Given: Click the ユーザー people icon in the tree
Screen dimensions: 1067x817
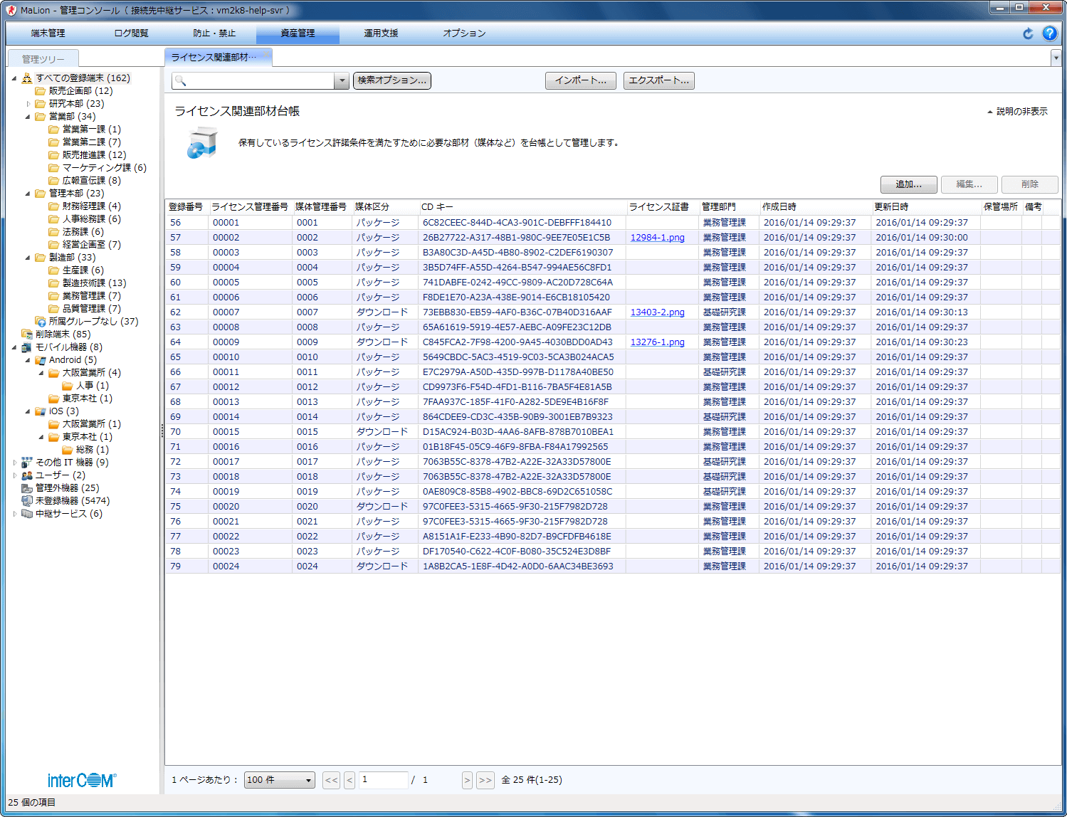Looking at the screenshot, I should [27, 475].
